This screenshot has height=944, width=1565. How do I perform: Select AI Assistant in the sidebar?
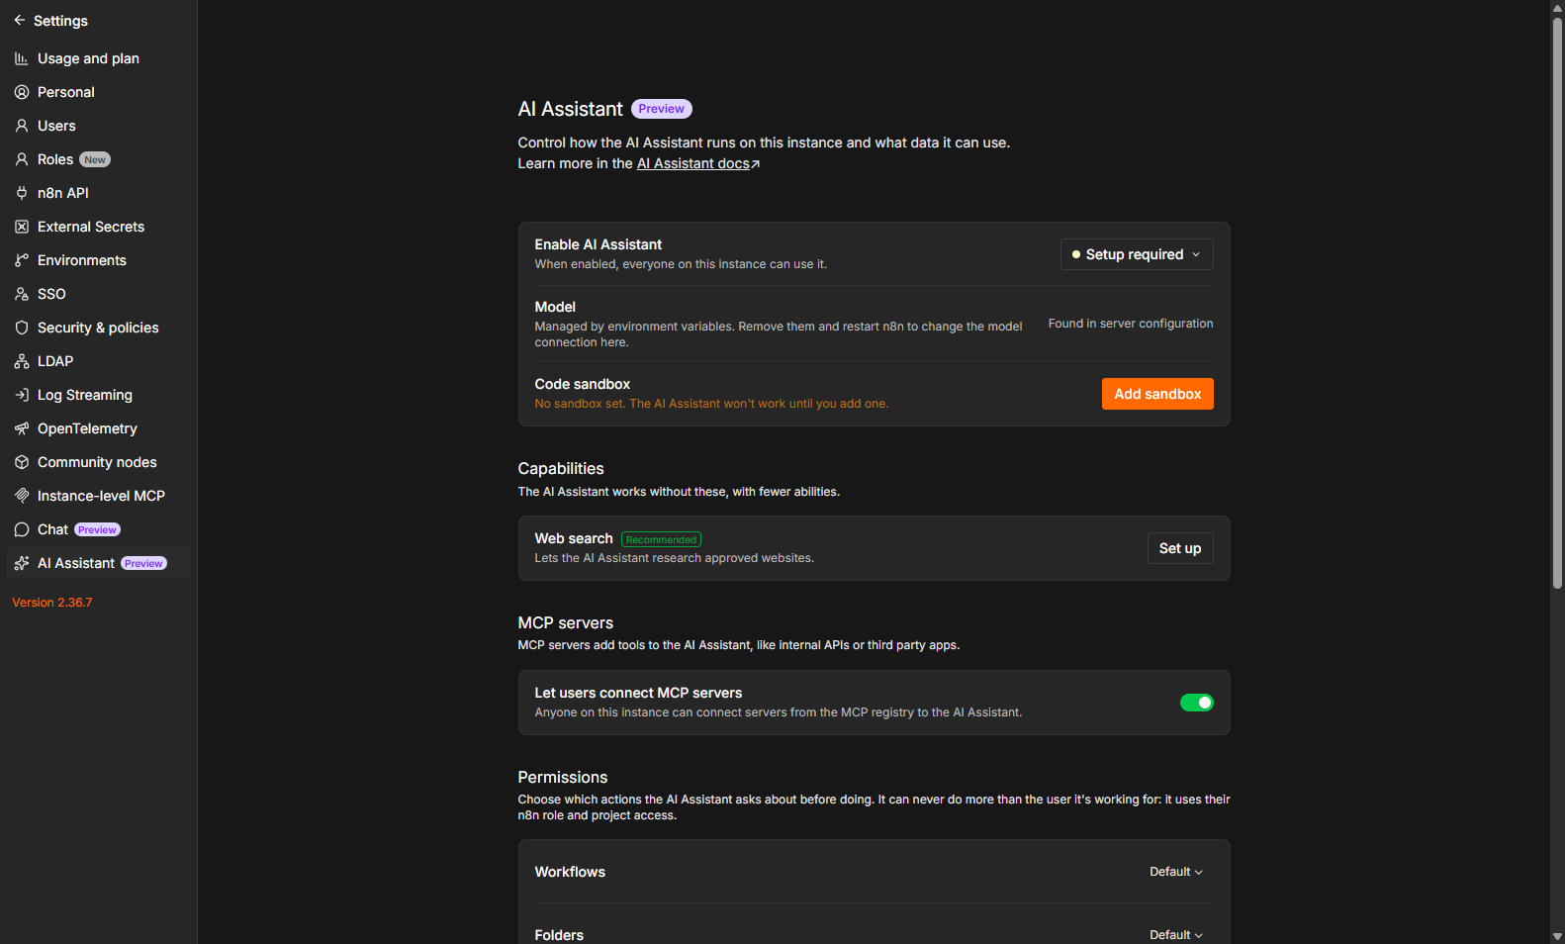click(98, 563)
